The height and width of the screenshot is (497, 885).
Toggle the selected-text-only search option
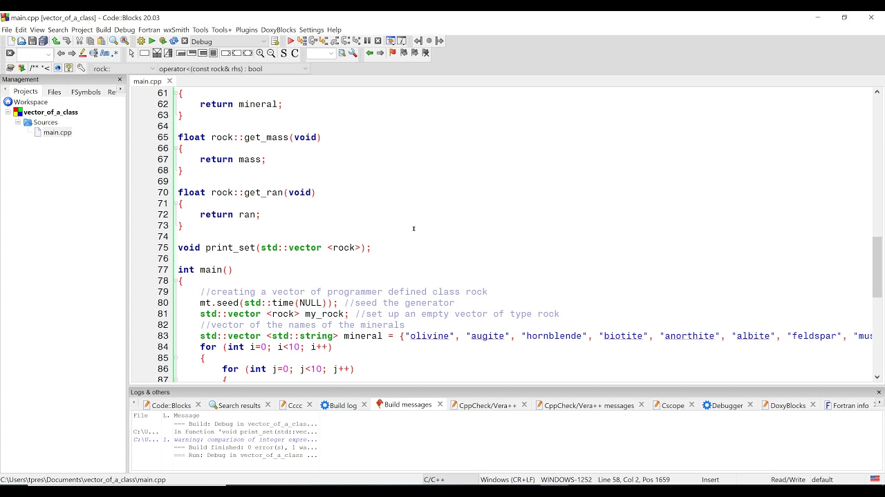click(x=93, y=53)
